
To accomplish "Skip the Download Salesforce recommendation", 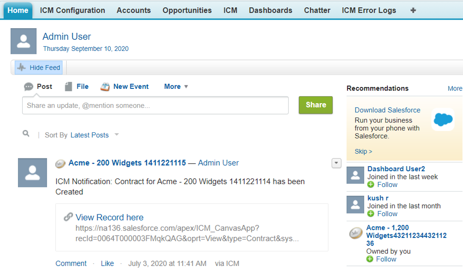I will 363,151.
